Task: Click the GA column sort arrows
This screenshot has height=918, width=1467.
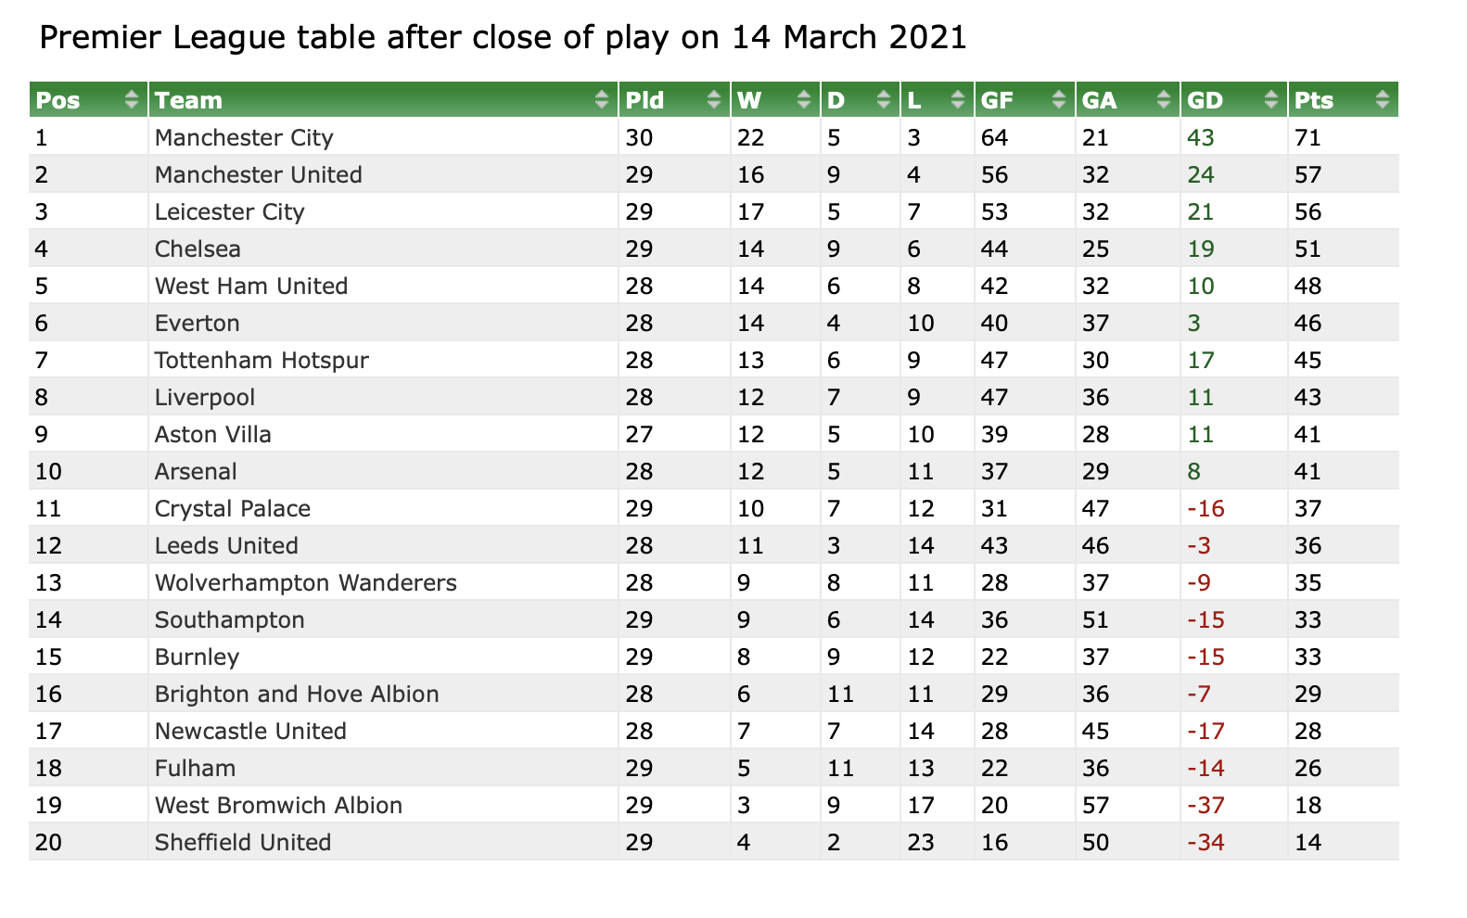Action: [1164, 100]
